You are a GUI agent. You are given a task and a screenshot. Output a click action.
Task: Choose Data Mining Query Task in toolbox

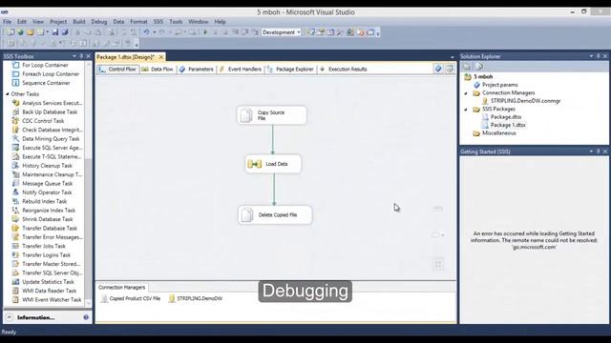click(x=51, y=139)
